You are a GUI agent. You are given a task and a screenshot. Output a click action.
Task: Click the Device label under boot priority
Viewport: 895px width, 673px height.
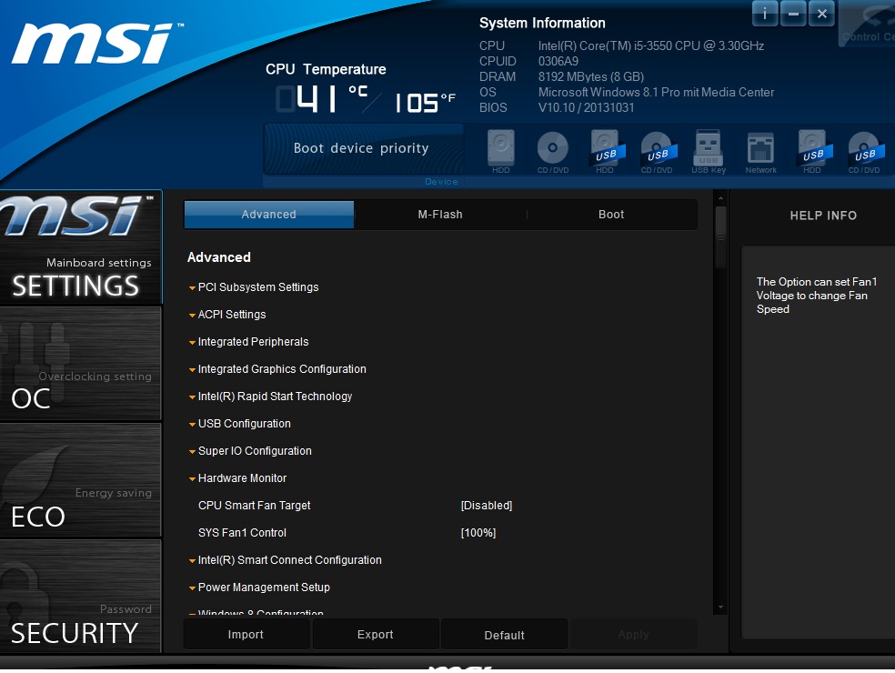point(441,182)
